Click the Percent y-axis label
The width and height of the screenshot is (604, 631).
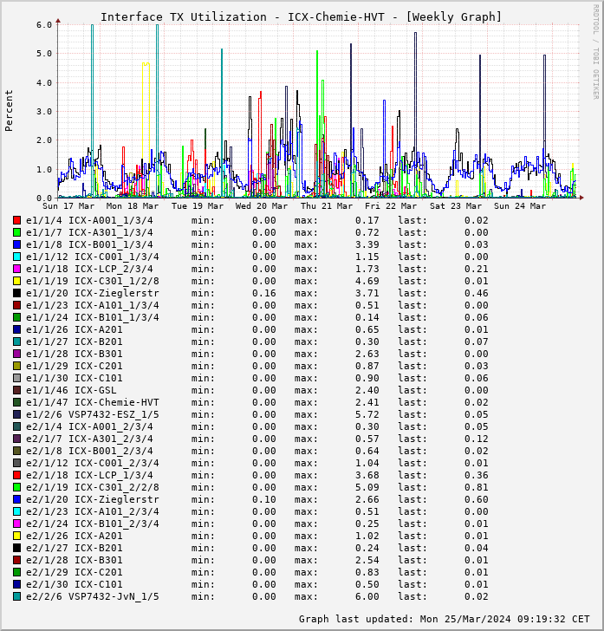10,110
